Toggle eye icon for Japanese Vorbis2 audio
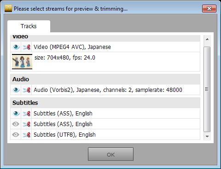This screenshot has width=221, height=169. pos(16,90)
